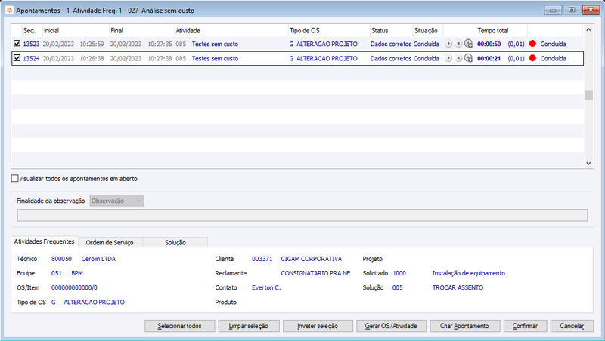Click the stop icon on row 13524
The image size is (605, 341).
458,58
